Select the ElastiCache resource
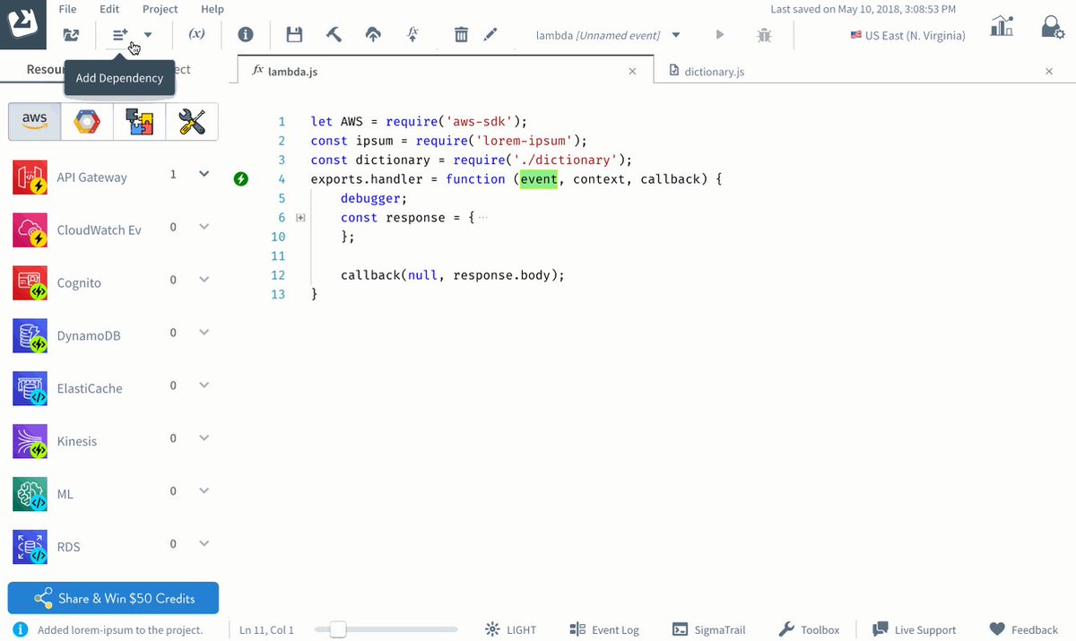The height and width of the screenshot is (641, 1076). pos(90,389)
